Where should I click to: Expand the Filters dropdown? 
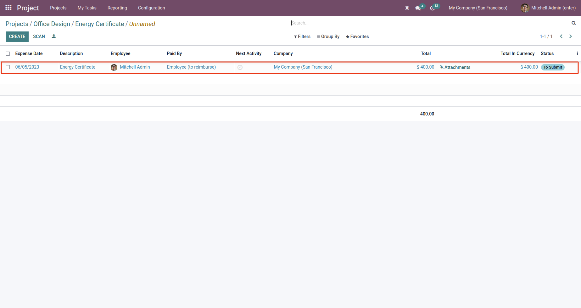[302, 36]
